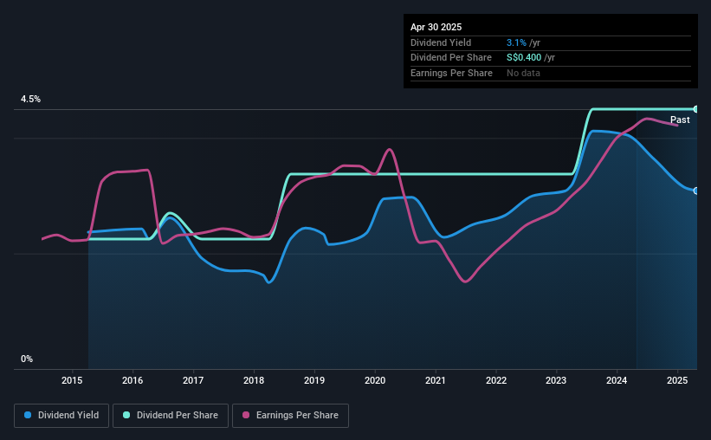Viewport: 711px width, 440px height.
Task: Select the 2023 x-axis label
Action: [x=556, y=380]
